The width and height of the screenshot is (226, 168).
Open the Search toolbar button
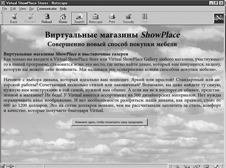pos(79,18)
